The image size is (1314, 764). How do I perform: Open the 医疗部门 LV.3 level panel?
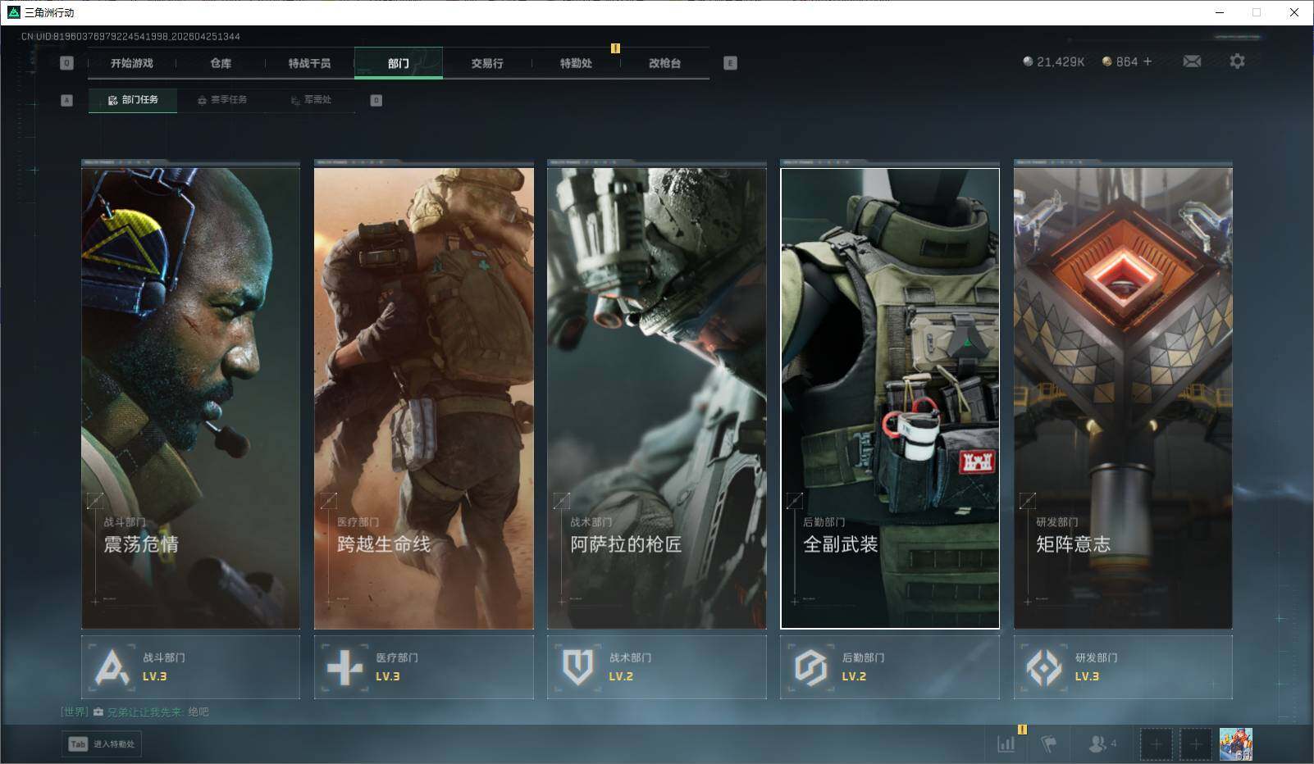(424, 667)
